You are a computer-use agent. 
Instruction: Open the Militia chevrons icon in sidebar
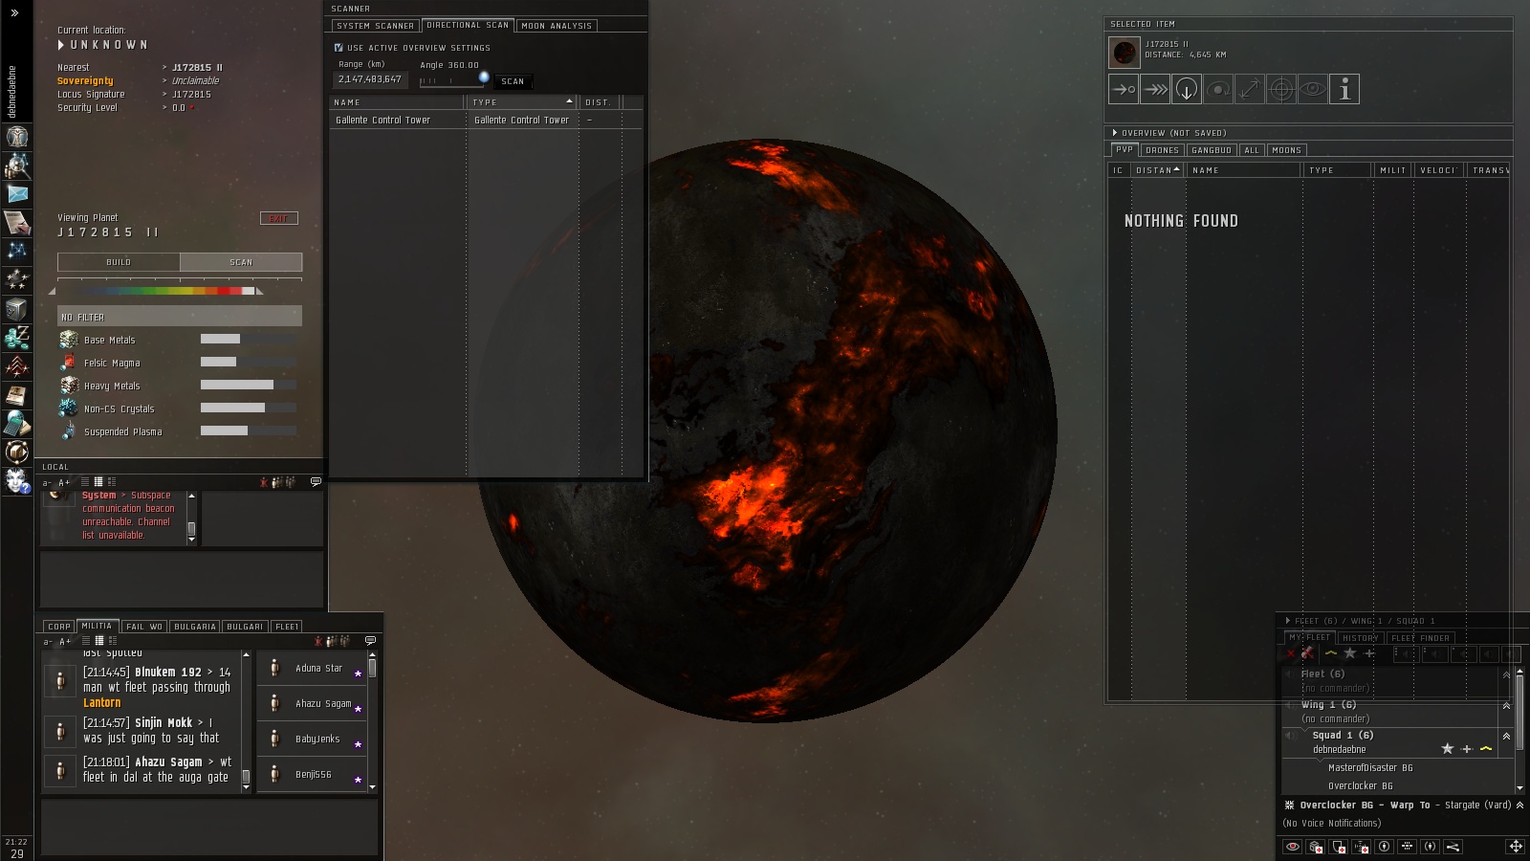16,365
